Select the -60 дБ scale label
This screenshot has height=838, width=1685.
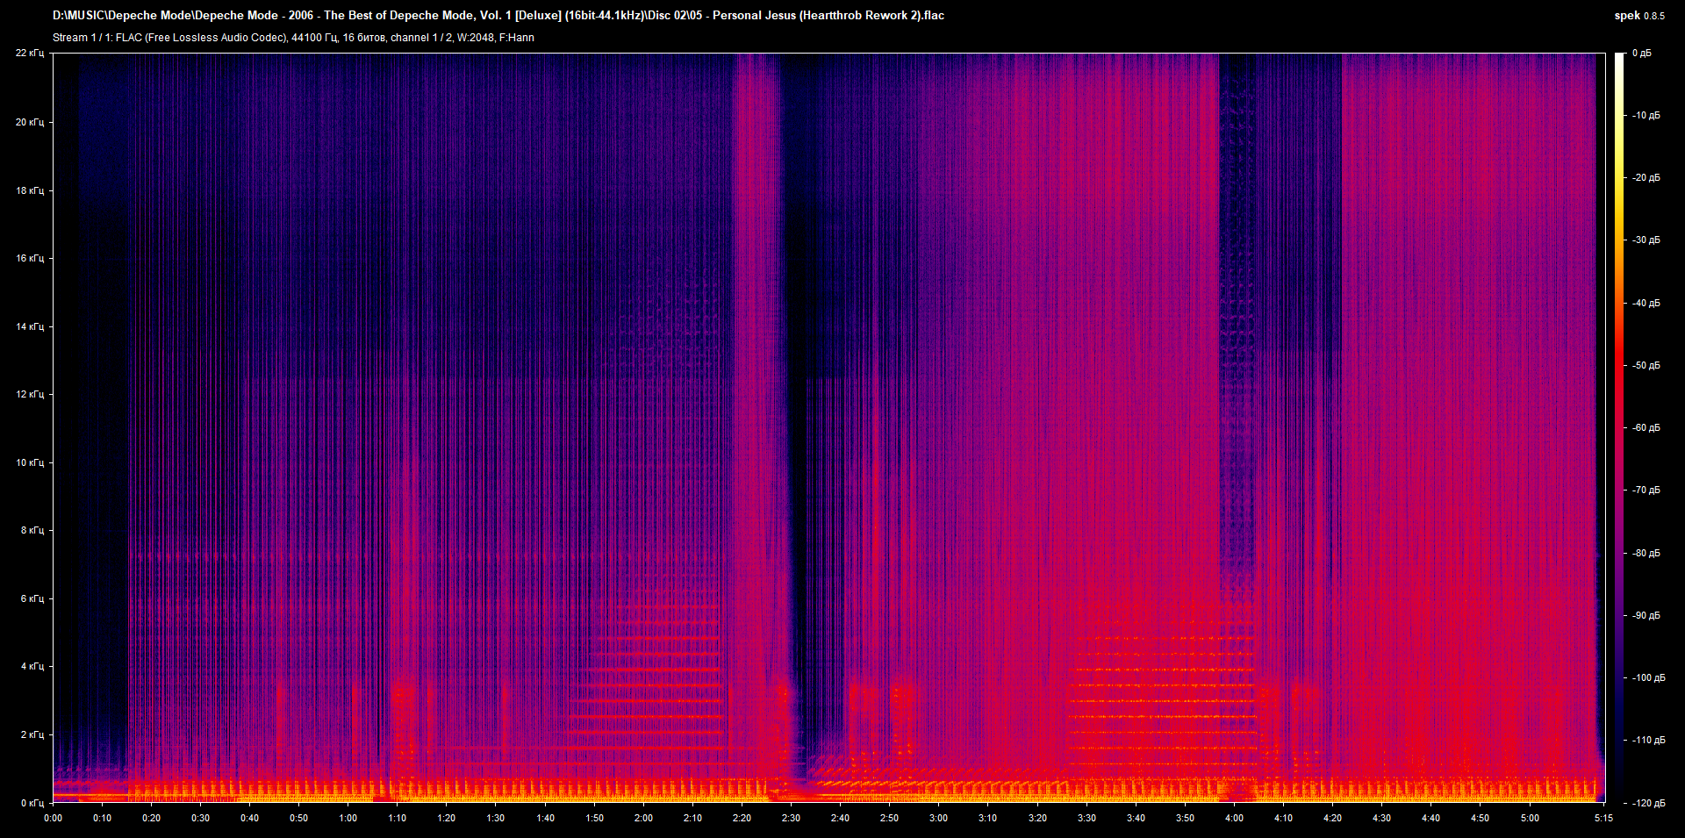point(1646,428)
